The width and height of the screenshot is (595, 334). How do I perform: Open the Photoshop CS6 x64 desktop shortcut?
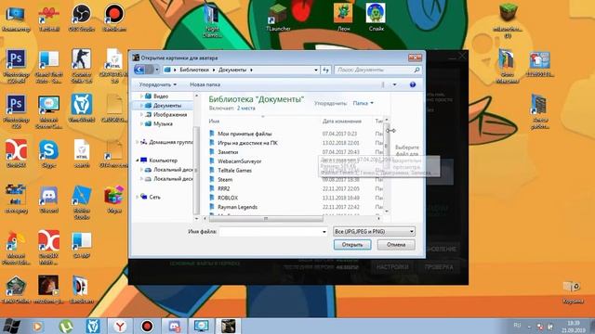(x=16, y=65)
